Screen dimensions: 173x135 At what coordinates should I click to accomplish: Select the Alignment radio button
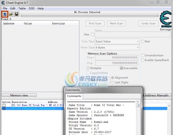point(112,78)
